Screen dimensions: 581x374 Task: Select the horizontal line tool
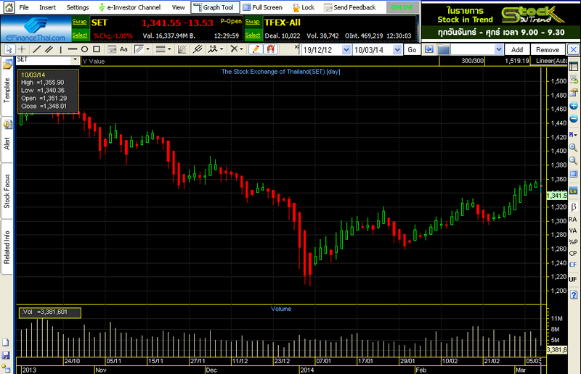(73, 49)
